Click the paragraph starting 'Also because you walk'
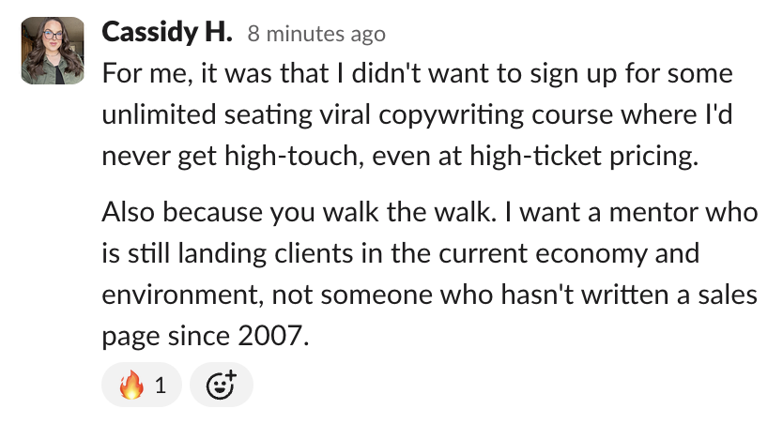This screenshot has height=424, width=783. click(430, 273)
